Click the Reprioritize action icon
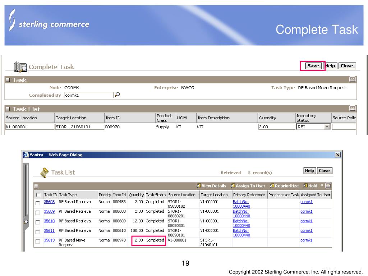Viewport: 368px width, 276px height. [x=272, y=186]
